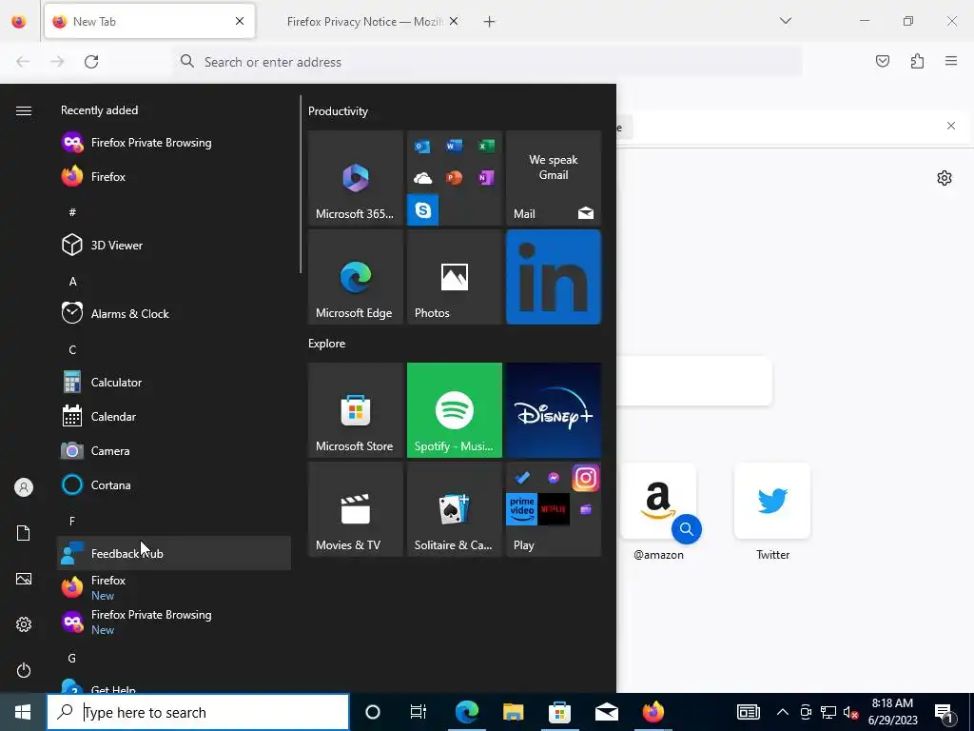Close the Firefox Privacy Notice tab

pyautogui.click(x=454, y=21)
